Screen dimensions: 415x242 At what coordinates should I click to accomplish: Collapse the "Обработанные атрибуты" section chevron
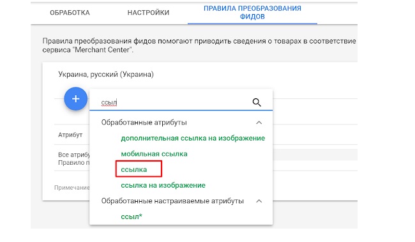259,123
